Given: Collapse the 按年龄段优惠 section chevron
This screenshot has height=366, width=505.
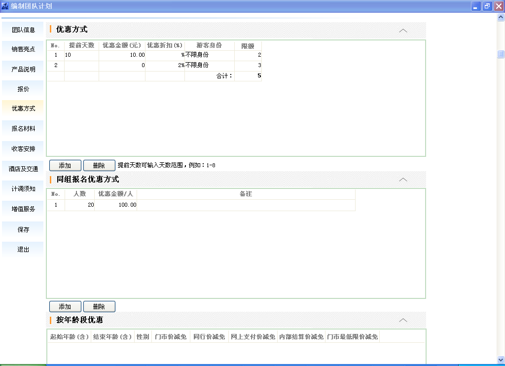Looking at the screenshot, I should pyautogui.click(x=403, y=320).
